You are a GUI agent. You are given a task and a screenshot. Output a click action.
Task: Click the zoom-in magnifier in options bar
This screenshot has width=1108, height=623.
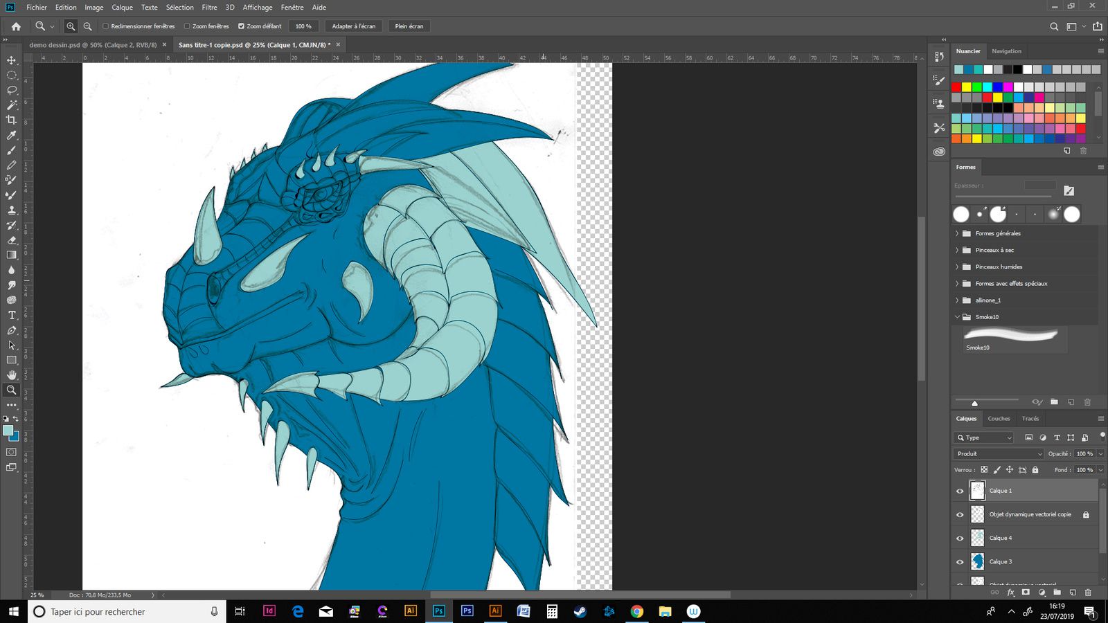pyautogui.click(x=71, y=26)
